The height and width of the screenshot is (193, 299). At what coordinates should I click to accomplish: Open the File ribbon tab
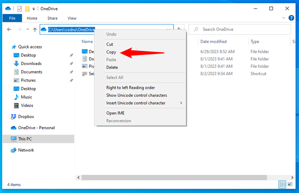[x=12, y=18]
